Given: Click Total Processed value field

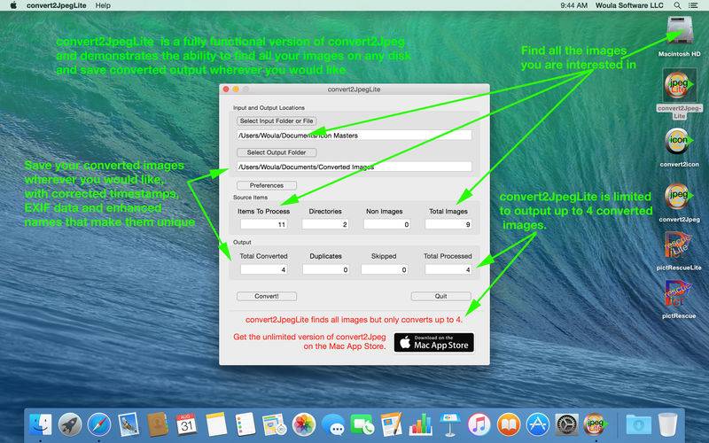Looking at the screenshot, I should [448, 269].
